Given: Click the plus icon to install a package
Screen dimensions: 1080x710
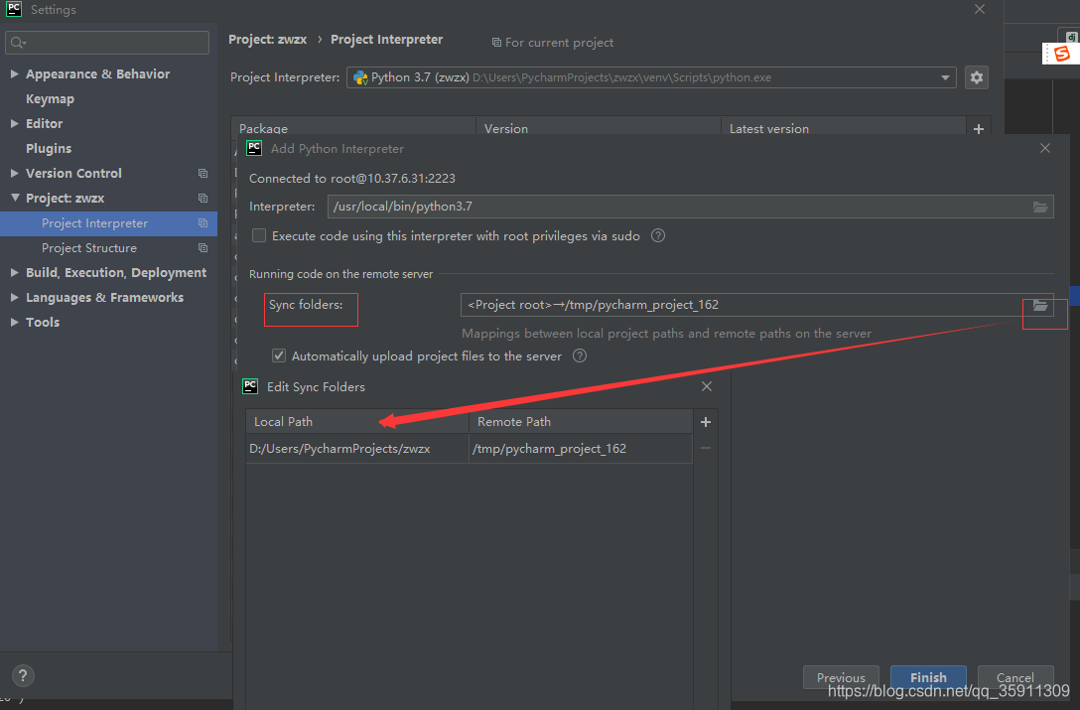Looking at the screenshot, I should [x=978, y=129].
